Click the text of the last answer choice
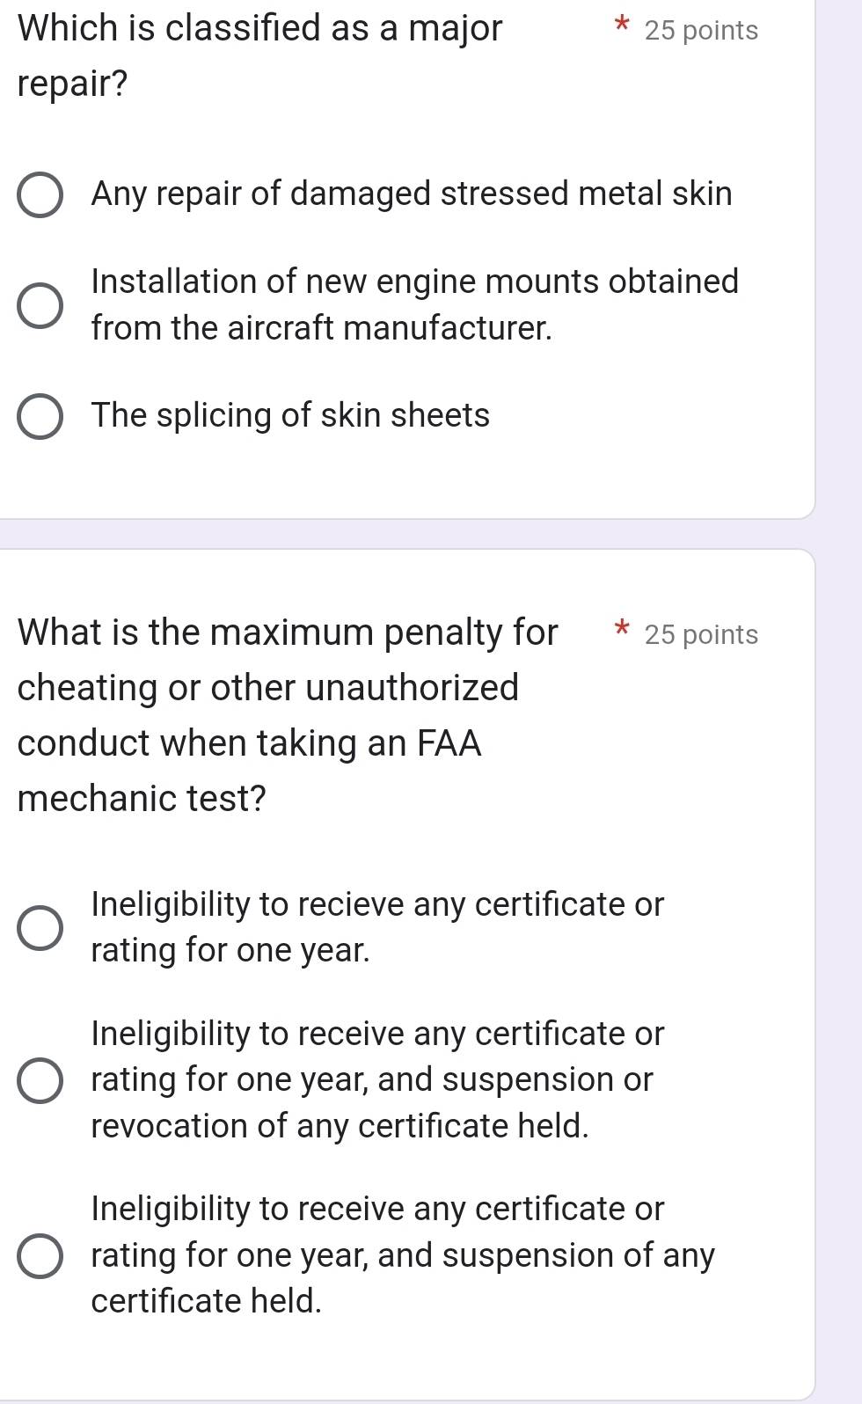Screen dimensions: 862x1404 [x=402, y=1255]
